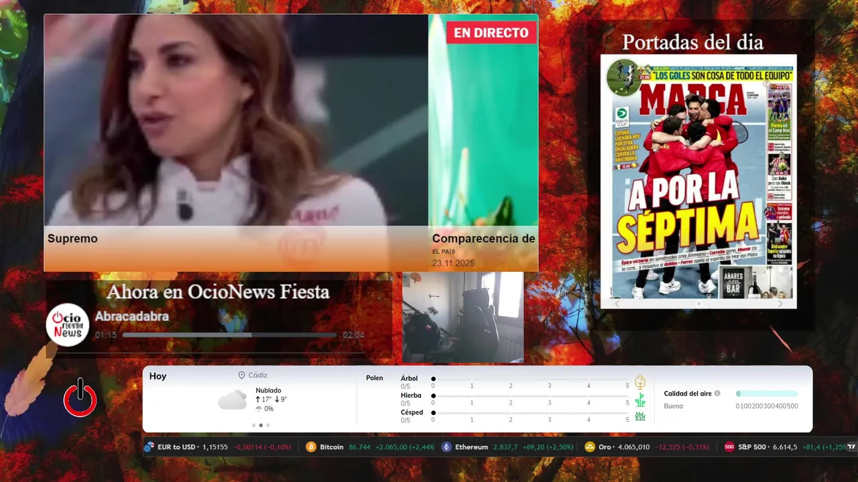Click the 23.11.2025 date text

click(x=453, y=263)
